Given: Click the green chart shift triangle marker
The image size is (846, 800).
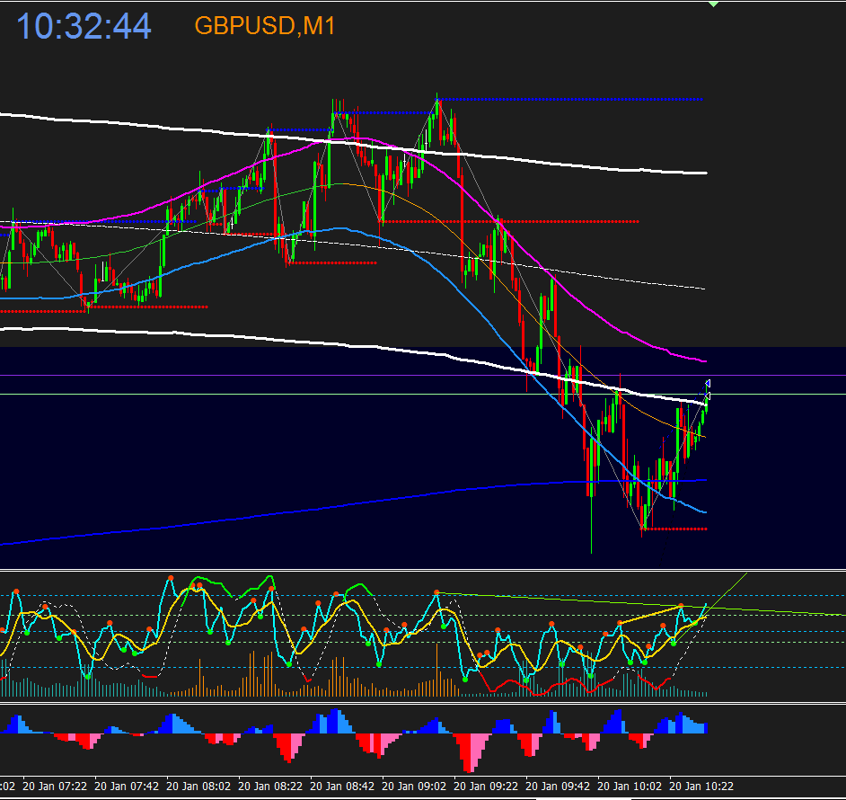Looking at the screenshot, I should (x=713, y=4).
